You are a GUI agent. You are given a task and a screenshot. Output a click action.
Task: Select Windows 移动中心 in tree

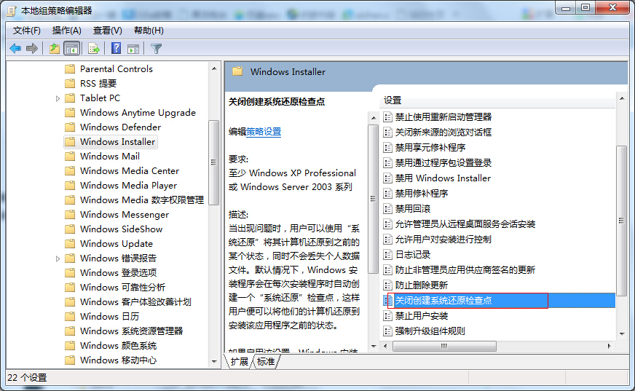[118, 360]
